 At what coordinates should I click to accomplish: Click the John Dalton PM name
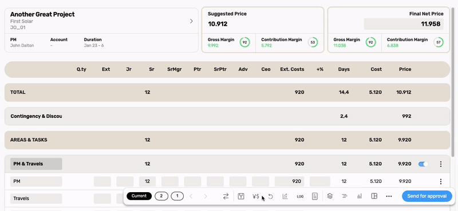click(x=22, y=46)
